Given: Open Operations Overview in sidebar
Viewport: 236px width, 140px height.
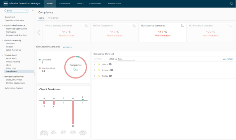Looking at the screenshot, I should click(x=14, y=20).
